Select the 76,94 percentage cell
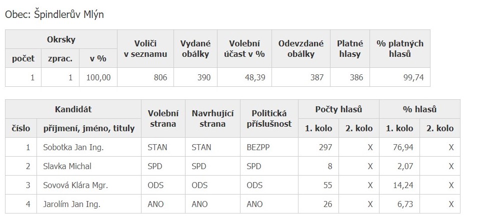The image size is (480, 221). click(x=399, y=147)
